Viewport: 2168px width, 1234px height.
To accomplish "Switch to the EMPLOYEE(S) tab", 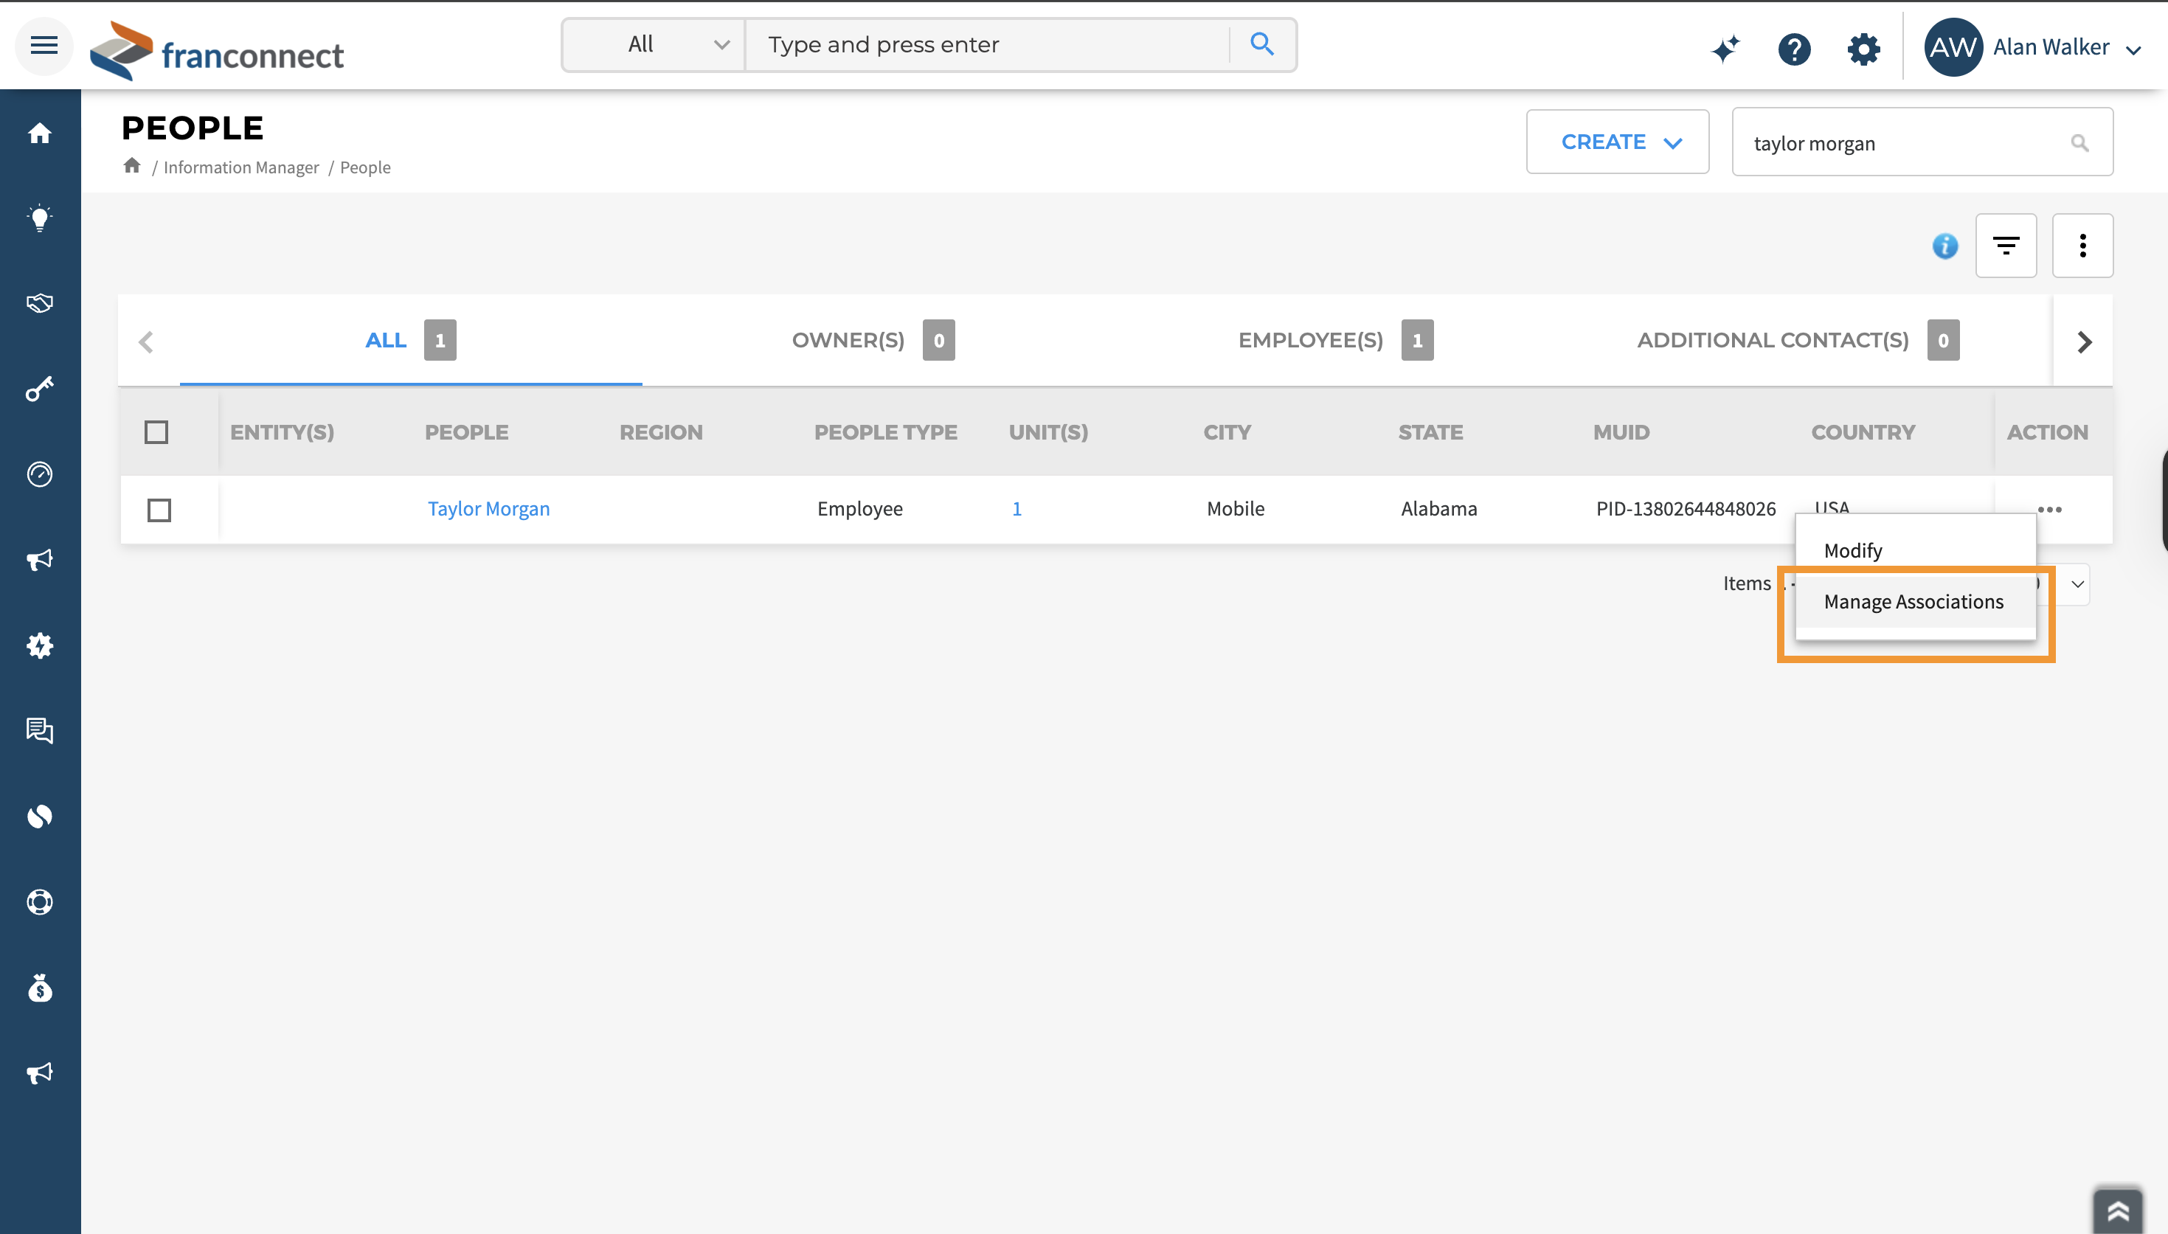I will [x=1310, y=341].
